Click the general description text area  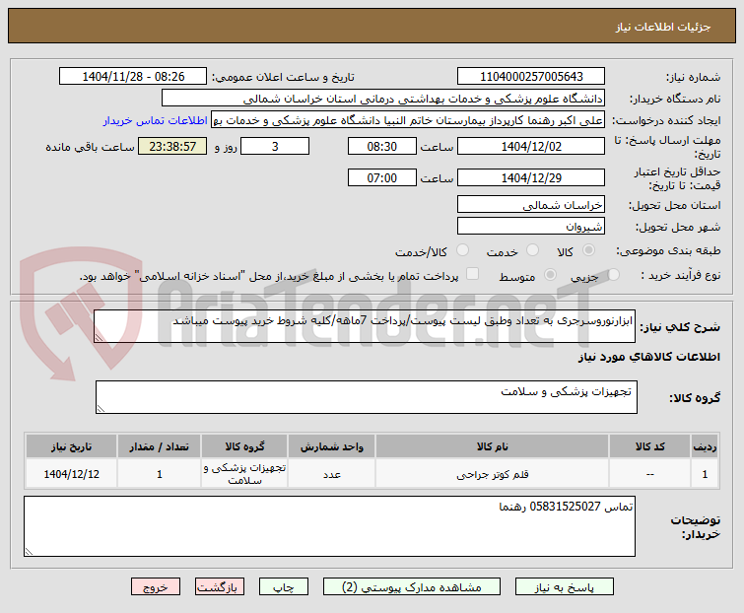(365, 326)
